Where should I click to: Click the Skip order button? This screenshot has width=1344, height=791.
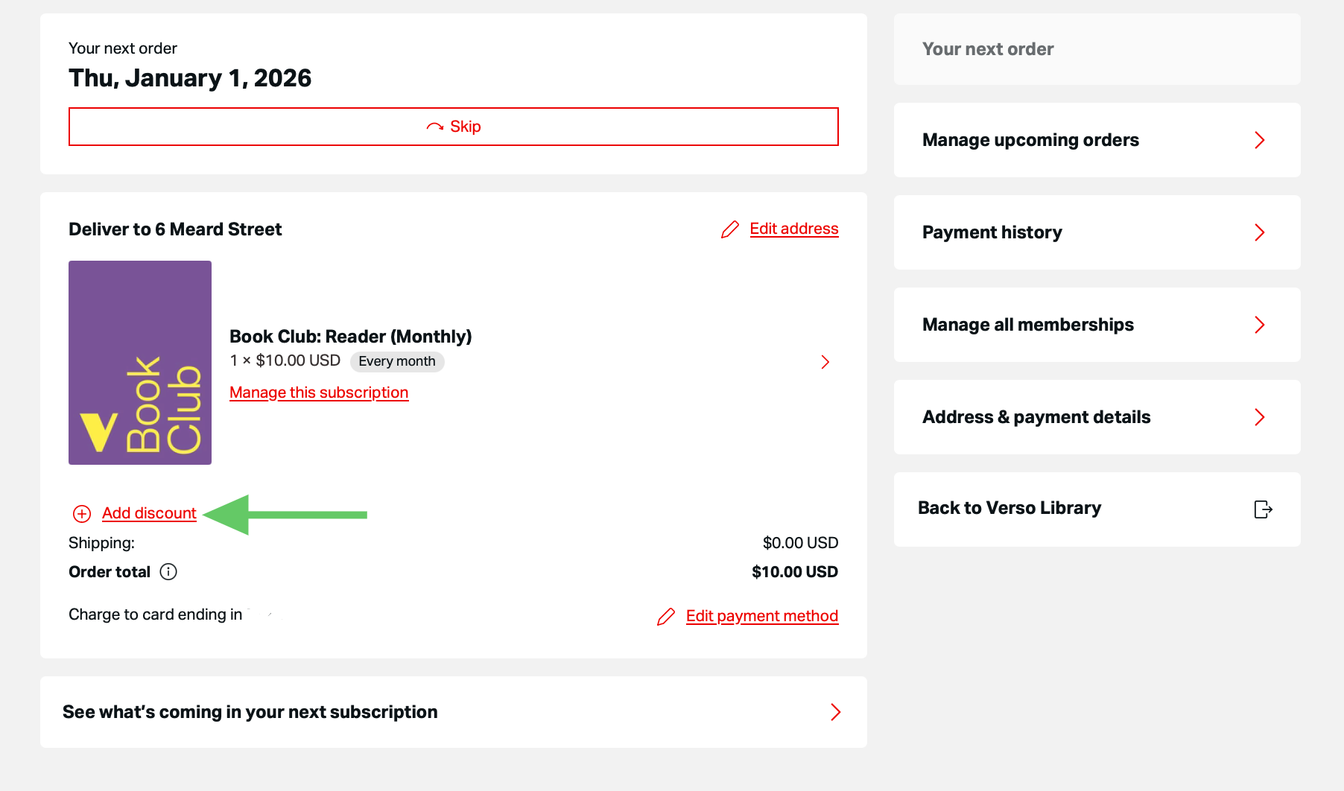454,127
